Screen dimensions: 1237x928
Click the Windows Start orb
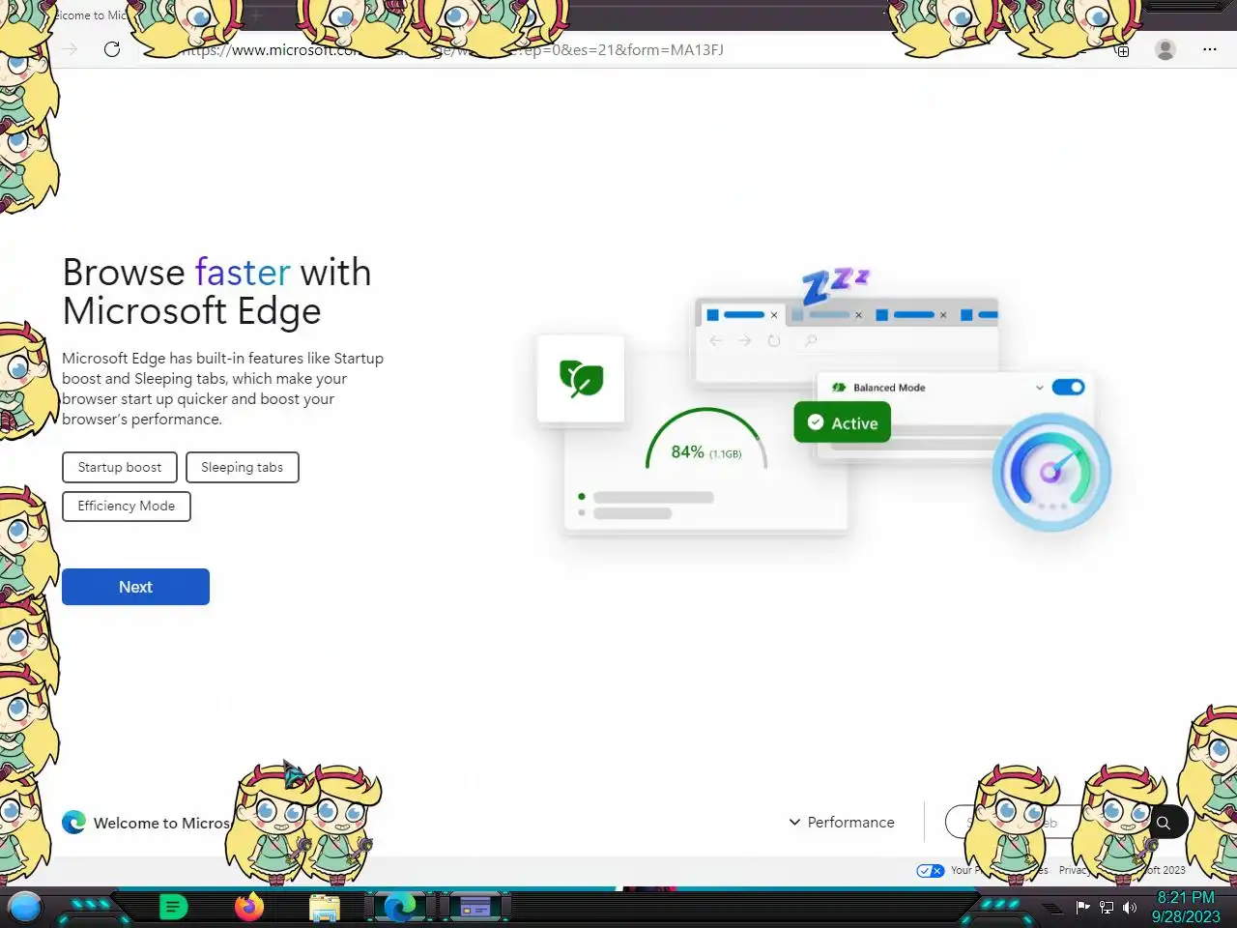coord(25,907)
